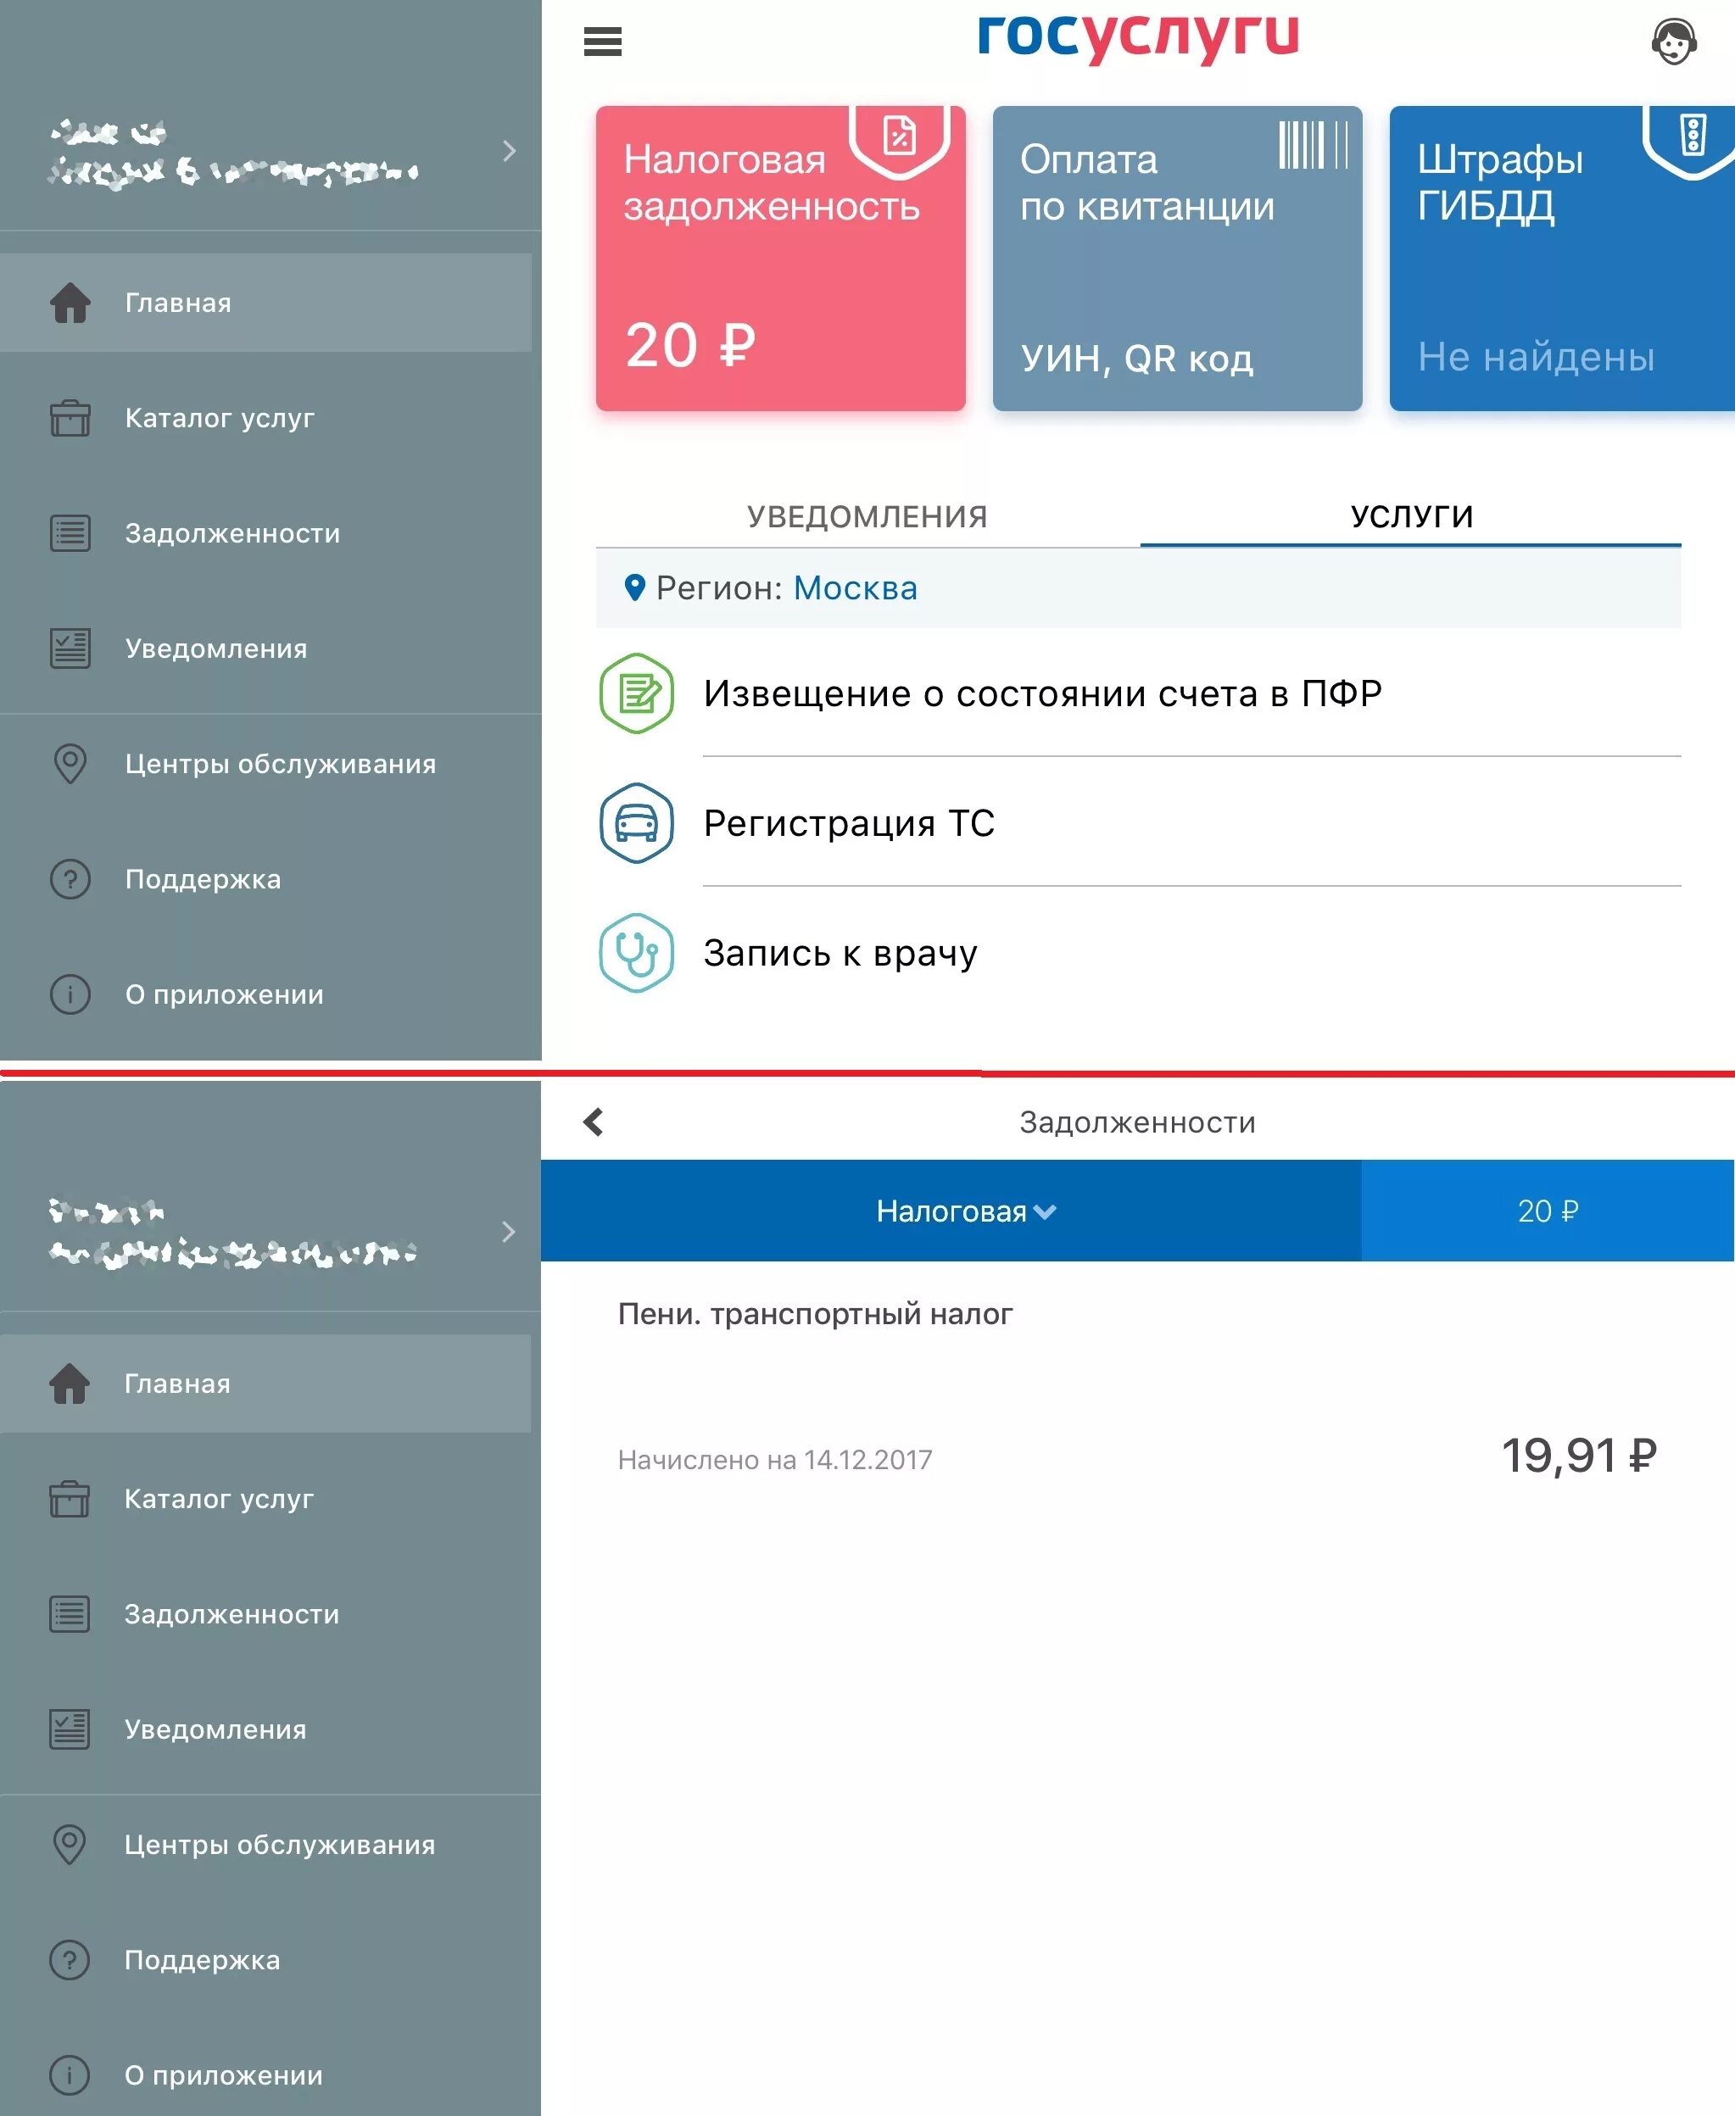The width and height of the screenshot is (1735, 2116).
Task: Tap the stethoscope icon for Запись к врачу
Action: (637, 953)
